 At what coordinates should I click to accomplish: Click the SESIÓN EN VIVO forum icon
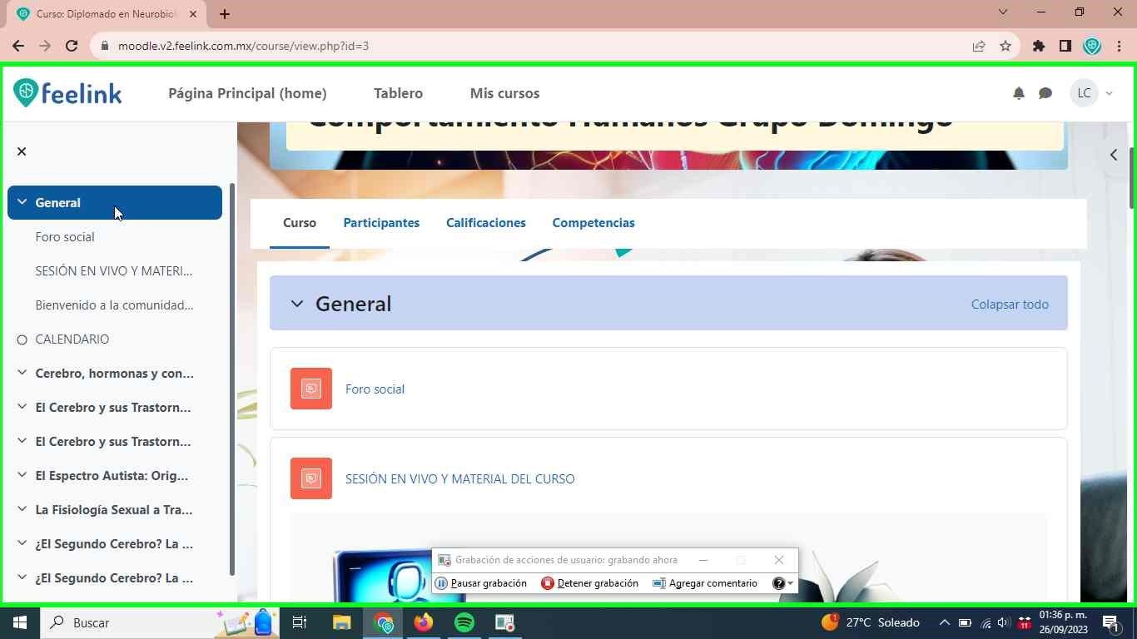pos(310,478)
